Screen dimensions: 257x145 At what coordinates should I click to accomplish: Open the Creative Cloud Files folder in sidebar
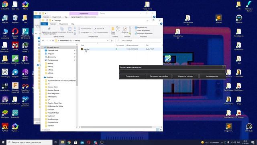tap(55, 103)
